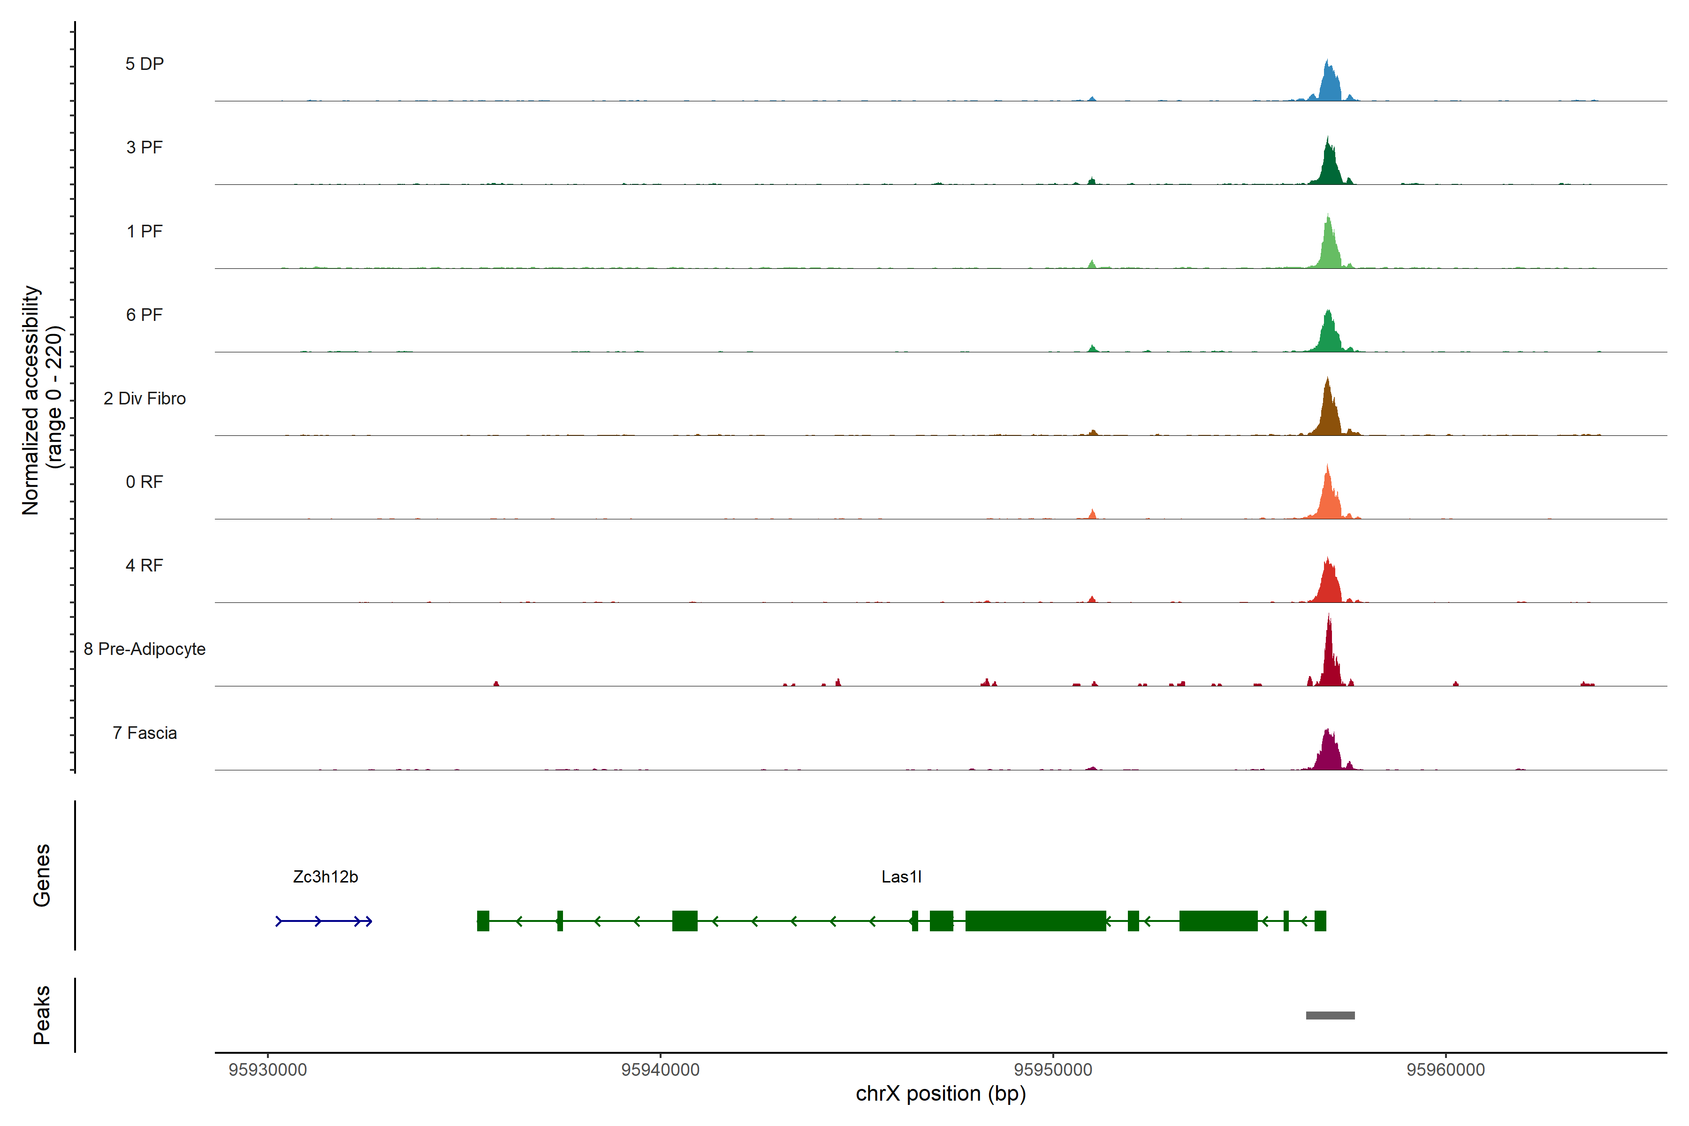Click the leftmost green Las1l exon

pyautogui.click(x=483, y=921)
